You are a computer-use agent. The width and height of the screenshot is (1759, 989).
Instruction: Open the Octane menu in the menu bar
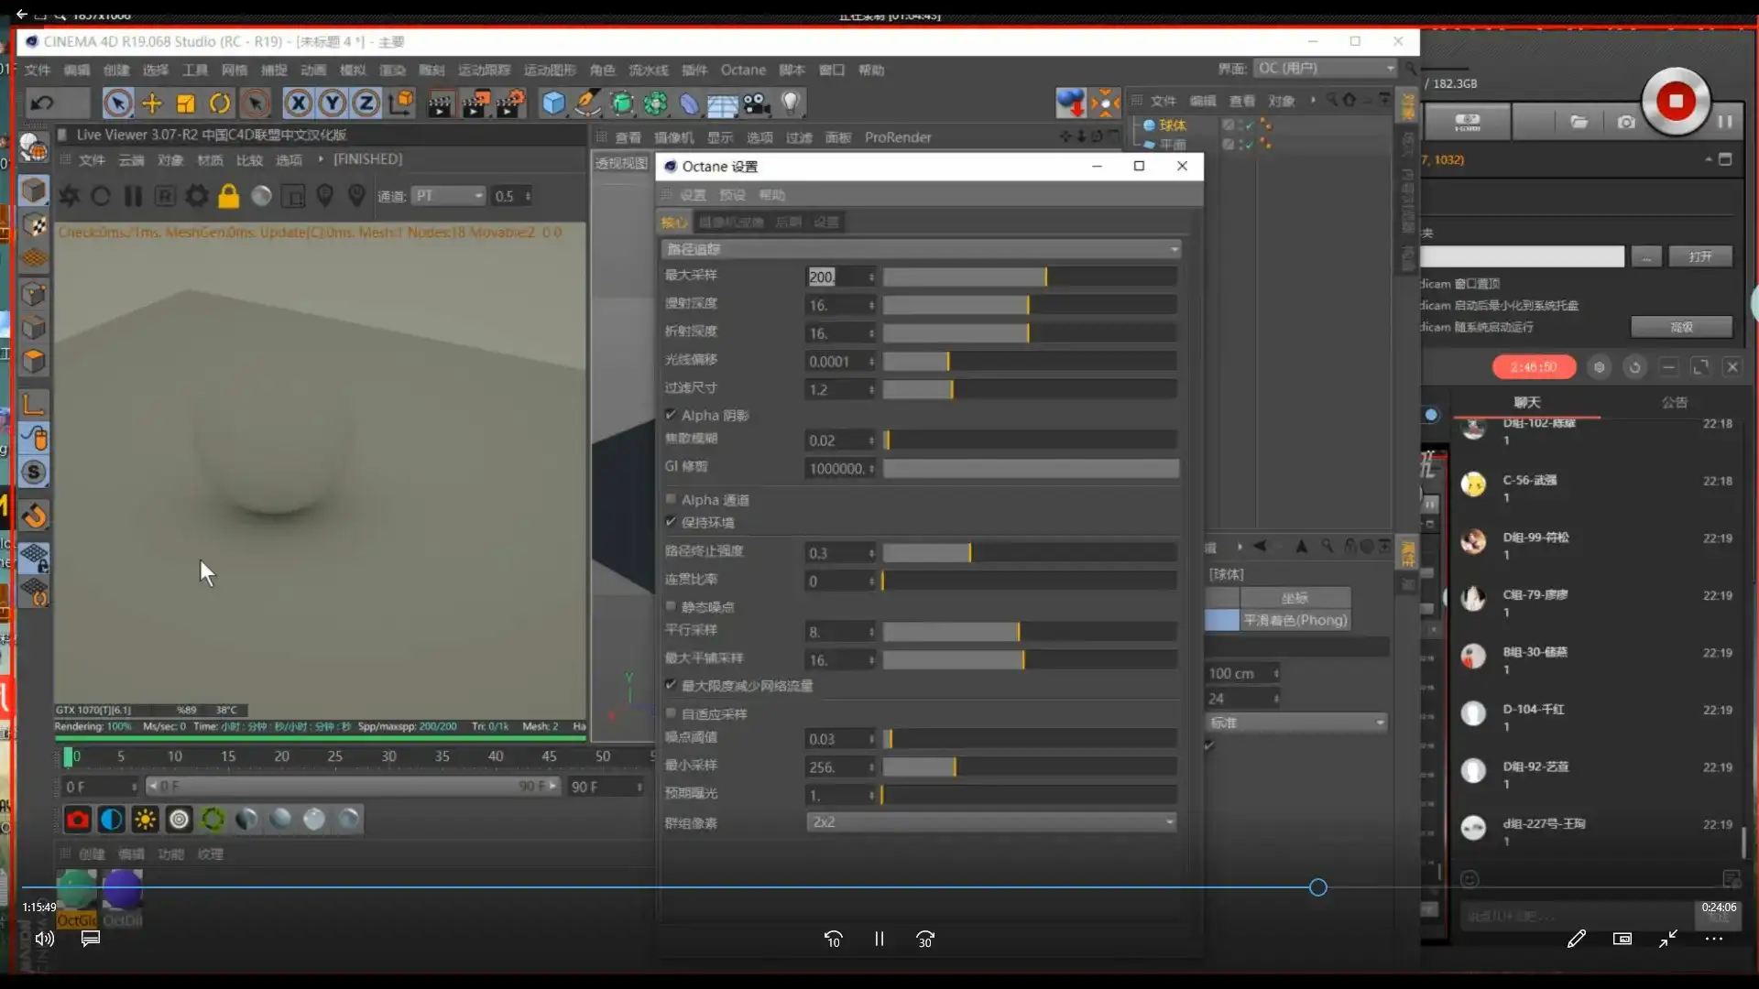click(742, 71)
